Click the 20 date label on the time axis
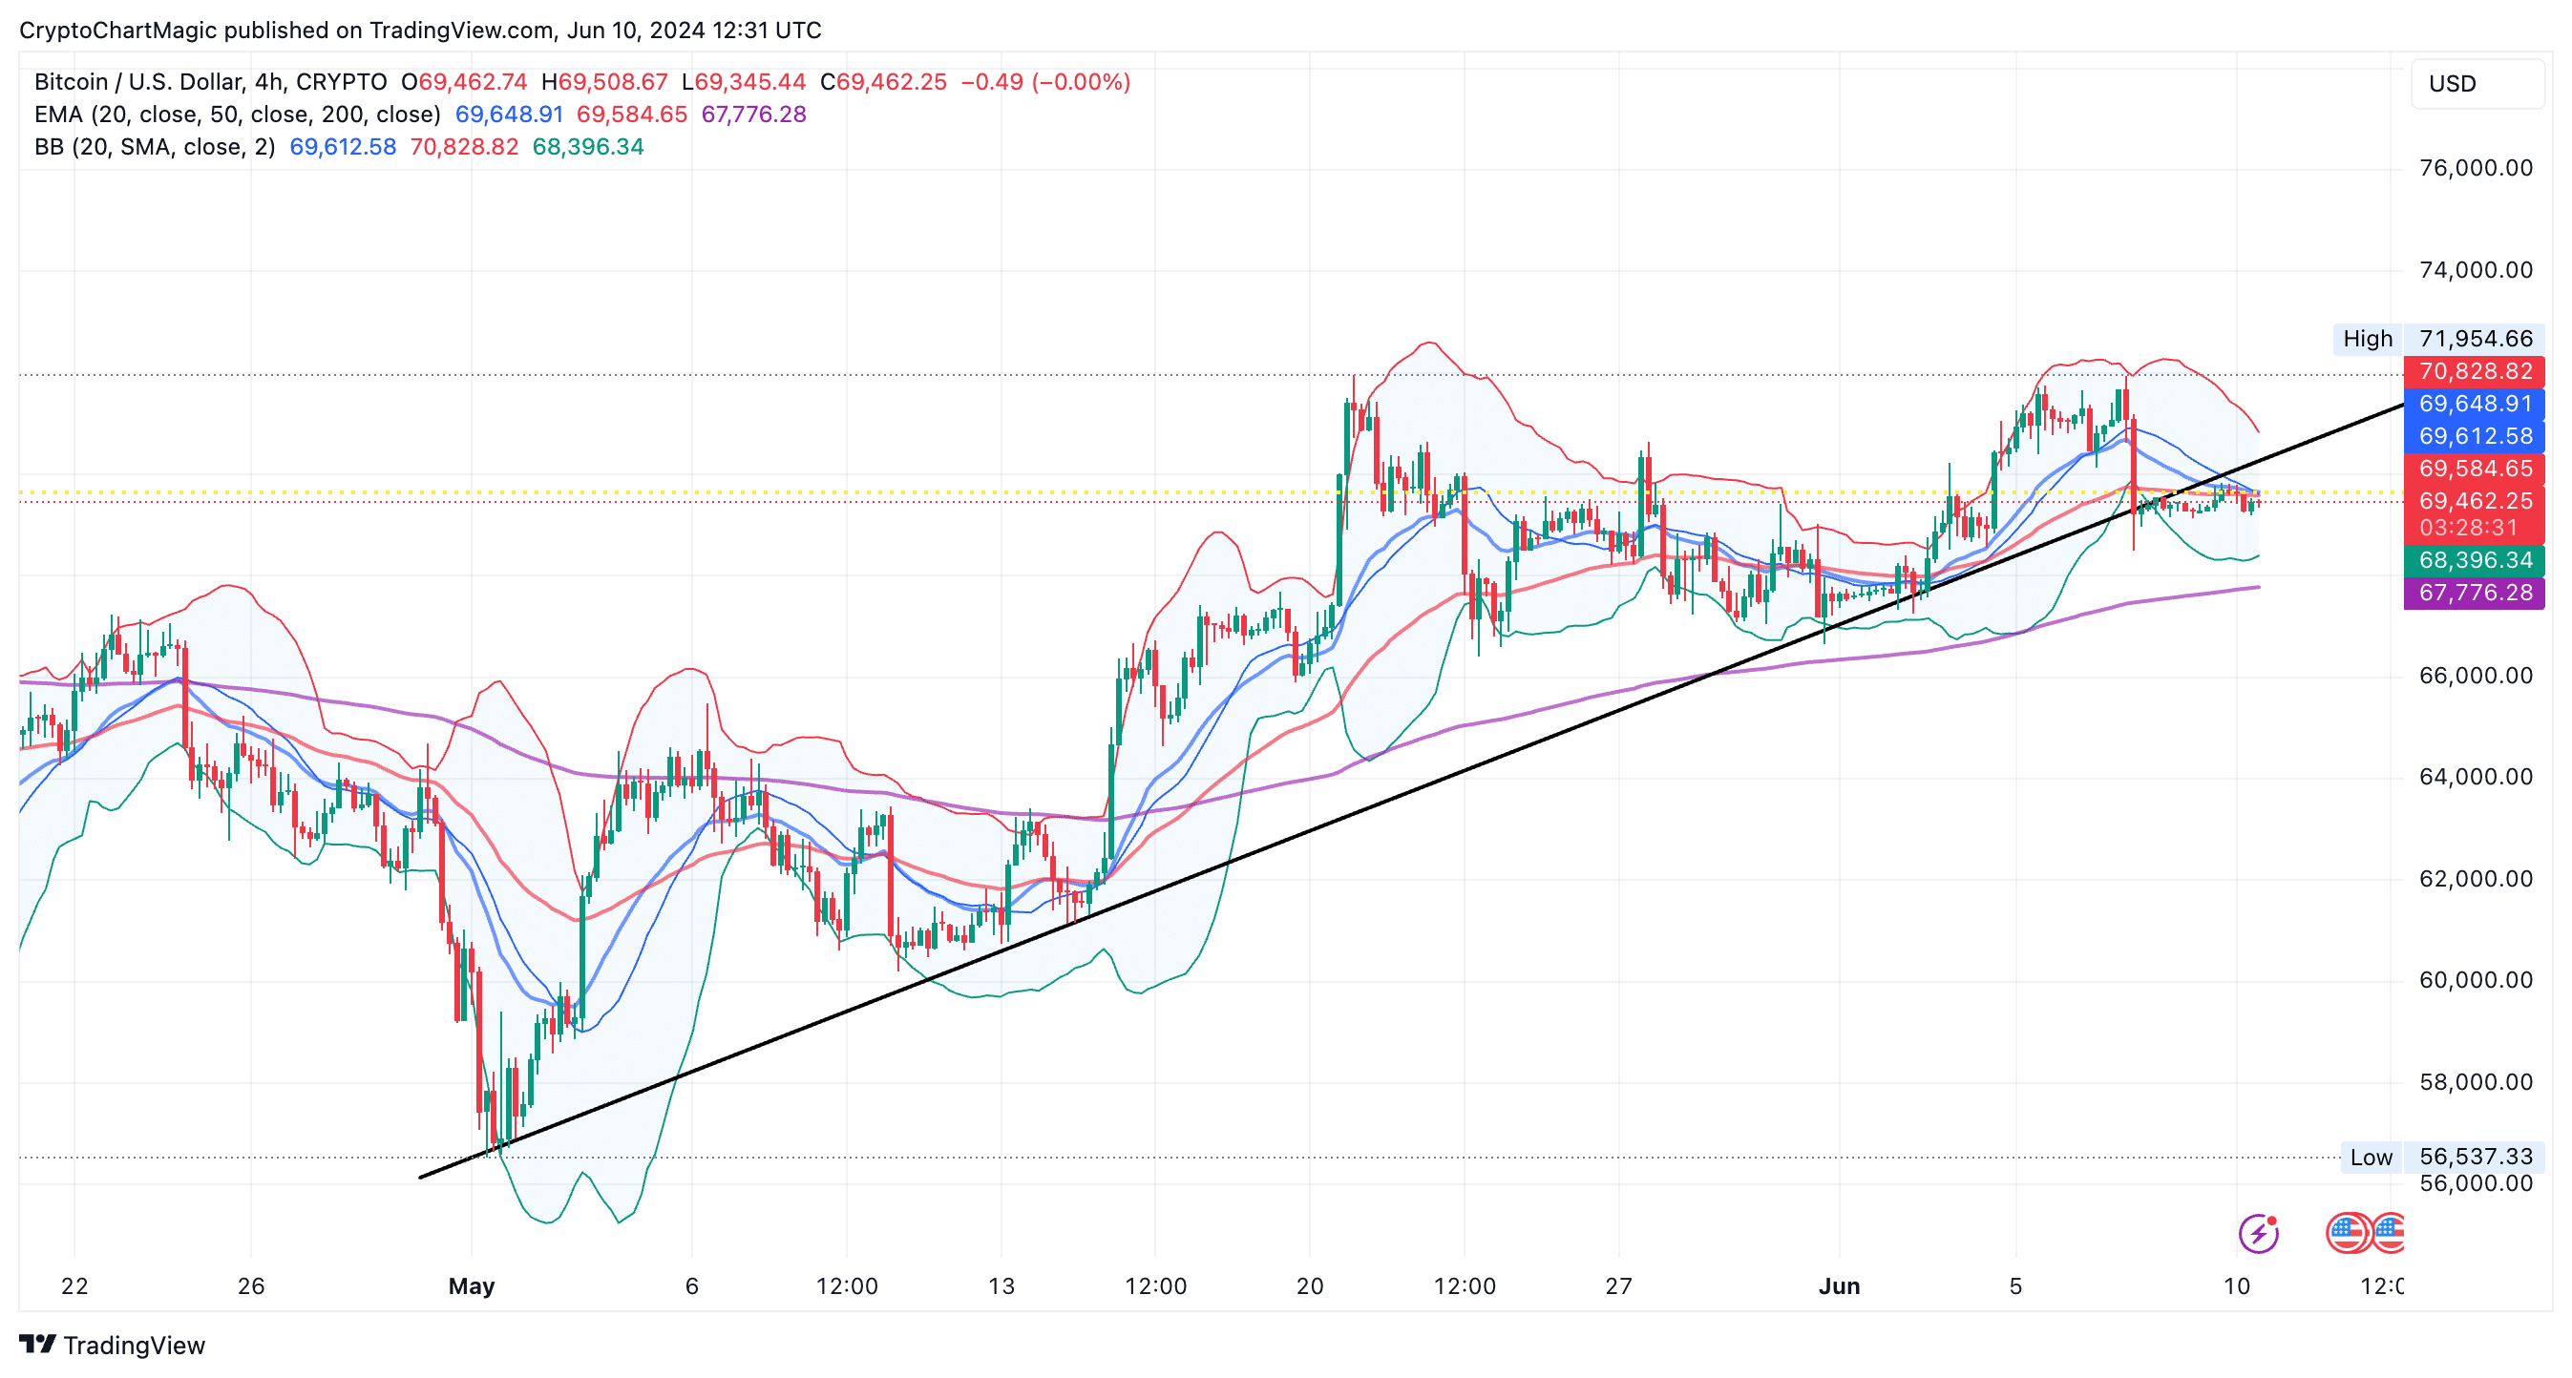The height and width of the screenshot is (1378, 2572). [1310, 1286]
